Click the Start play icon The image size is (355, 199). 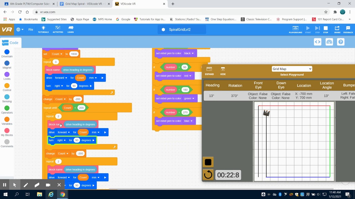(308, 30)
